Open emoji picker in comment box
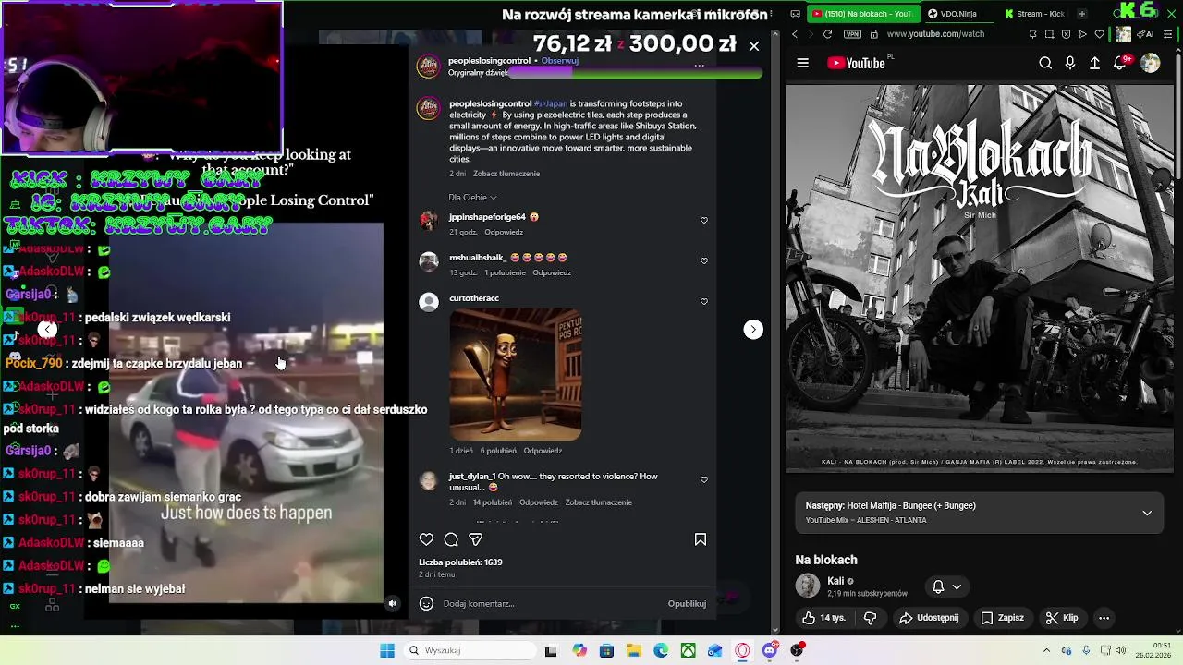 (x=426, y=604)
